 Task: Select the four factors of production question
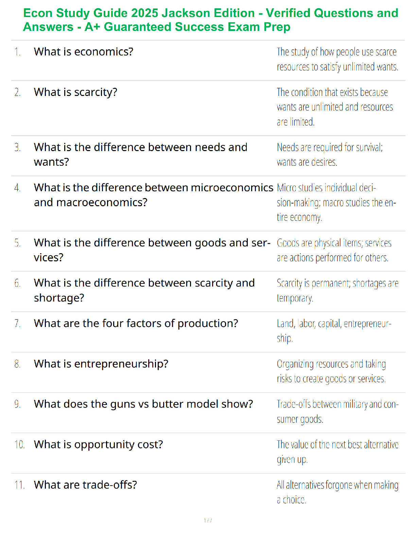(136, 323)
